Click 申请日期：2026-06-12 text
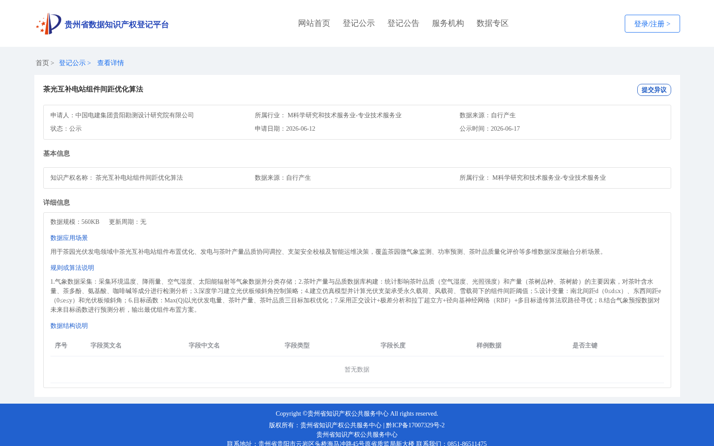Screen dimensions: 714x446 tap(285, 128)
